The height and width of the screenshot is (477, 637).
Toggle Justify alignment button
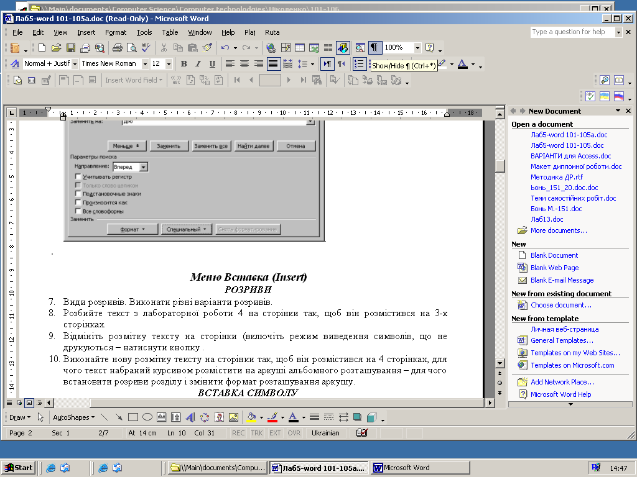(x=273, y=64)
